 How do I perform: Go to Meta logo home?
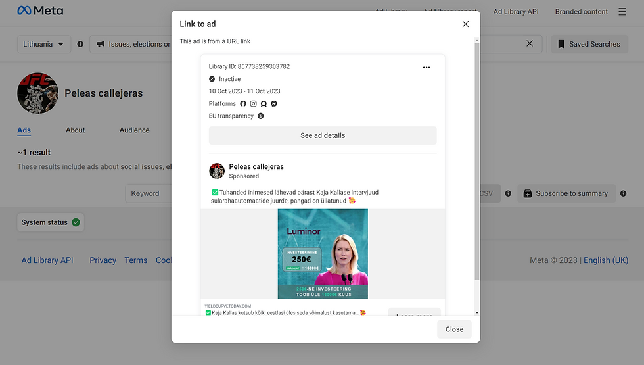(40, 11)
